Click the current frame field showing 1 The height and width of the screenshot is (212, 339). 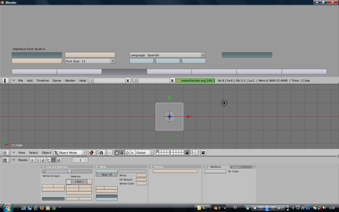coord(80,160)
